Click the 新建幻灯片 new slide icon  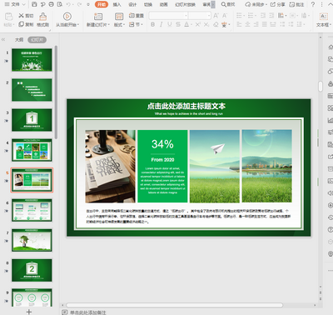pyautogui.click(x=98, y=17)
